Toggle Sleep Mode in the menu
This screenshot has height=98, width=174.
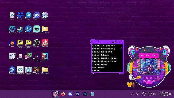click(x=99, y=64)
